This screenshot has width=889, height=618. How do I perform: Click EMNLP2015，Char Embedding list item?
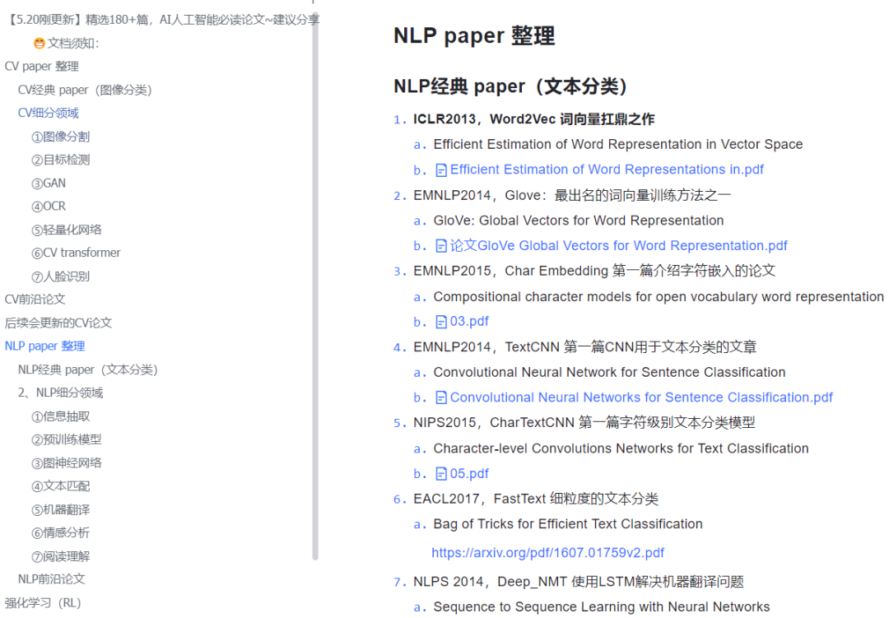pos(594,271)
